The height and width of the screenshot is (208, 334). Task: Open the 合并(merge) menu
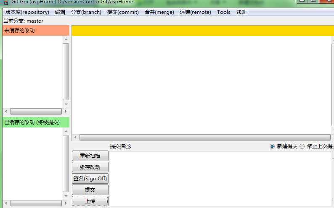(159, 12)
